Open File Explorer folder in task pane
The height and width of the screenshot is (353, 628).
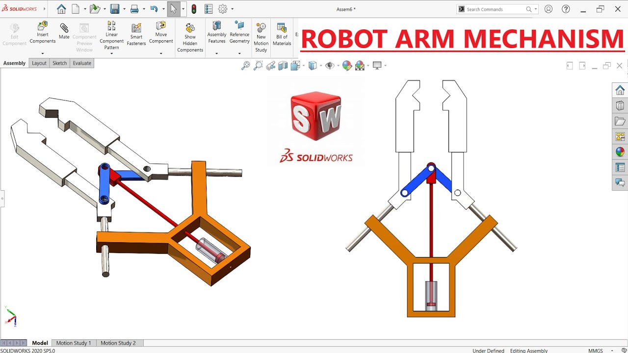point(620,121)
